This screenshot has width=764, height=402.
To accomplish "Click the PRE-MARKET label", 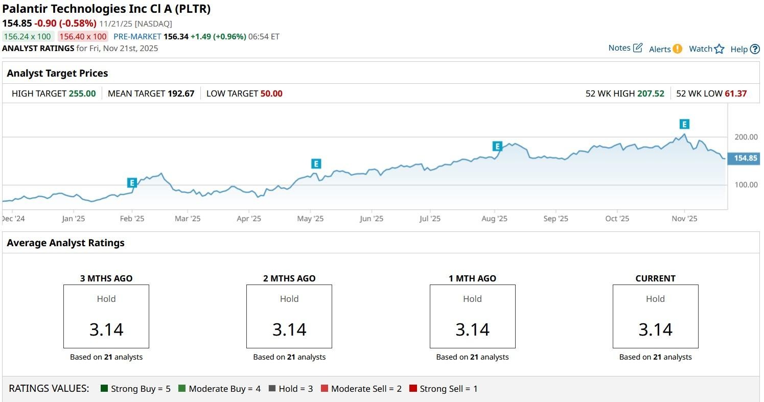I will pyautogui.click(x=137, y=36).
